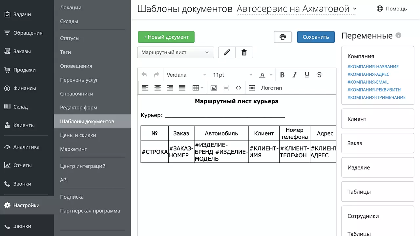Click the table grid icon before Логотип
This screenshot has height=236, width=420.
(x=252, y=88)
